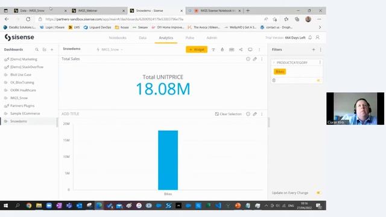Viewport: 386px width, 217px height.
Task: Open the Windows Start menu
Action: (5, 206)
